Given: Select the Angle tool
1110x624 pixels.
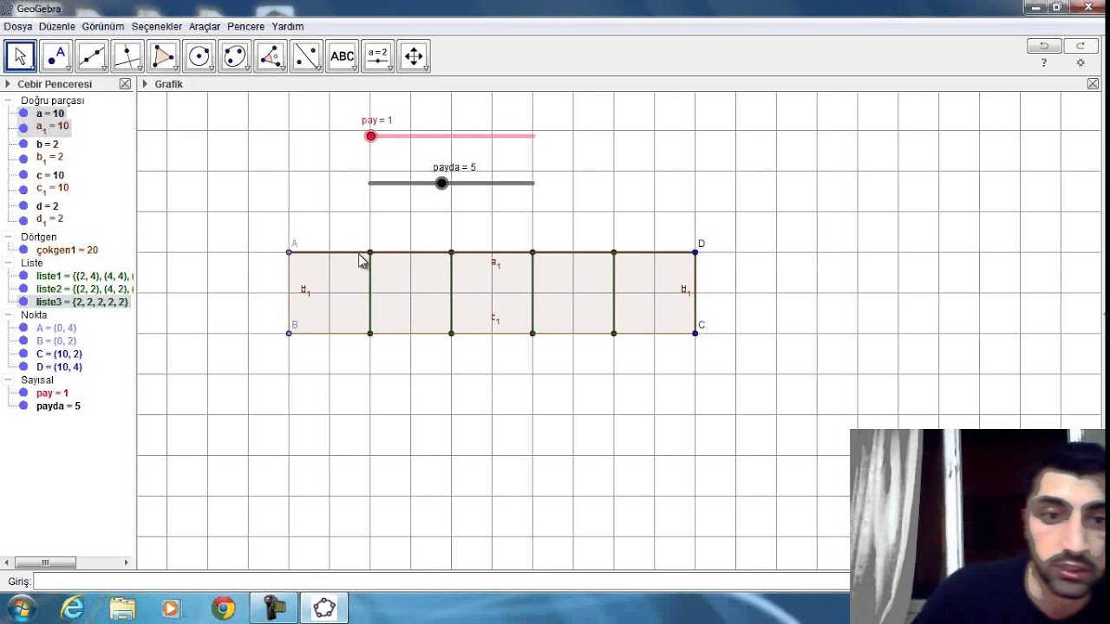Looking at the screenshot, I should (x=271, y=56).
